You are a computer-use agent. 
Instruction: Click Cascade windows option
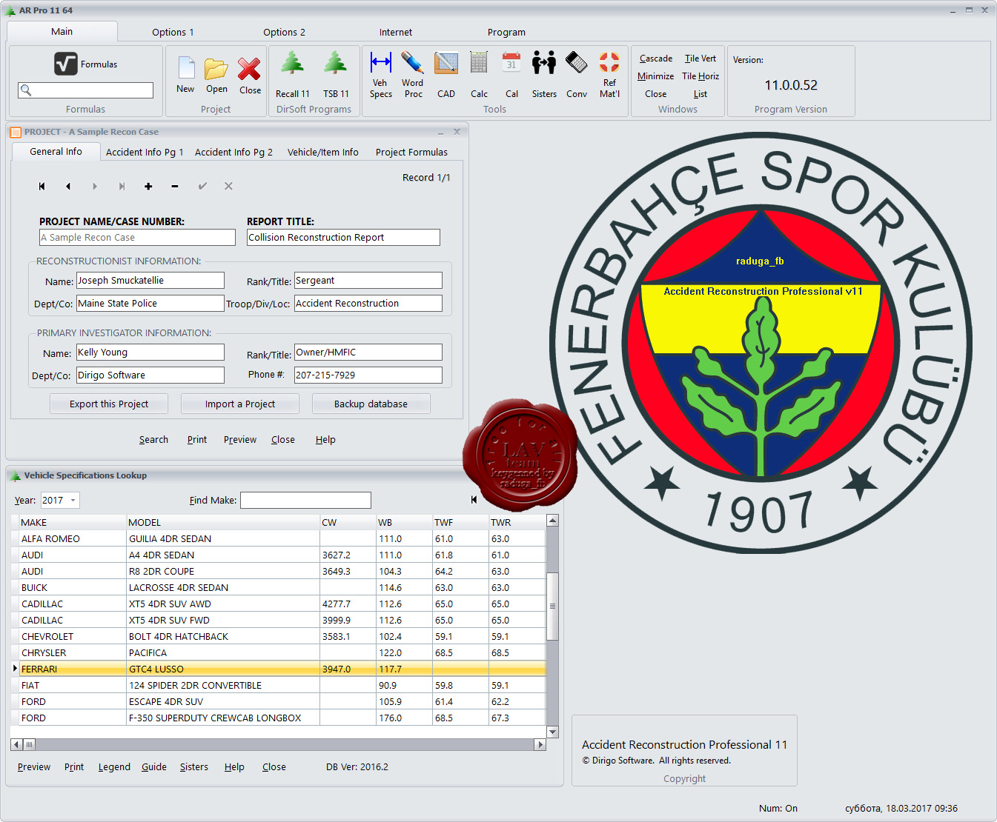point(656,59)
